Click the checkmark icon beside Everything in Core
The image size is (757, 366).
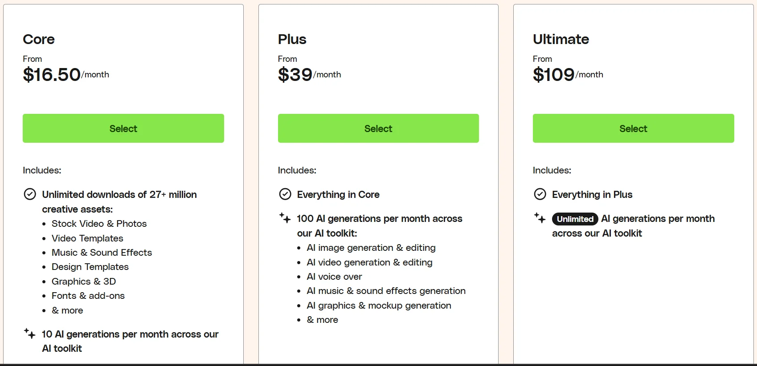click(285, 194)
